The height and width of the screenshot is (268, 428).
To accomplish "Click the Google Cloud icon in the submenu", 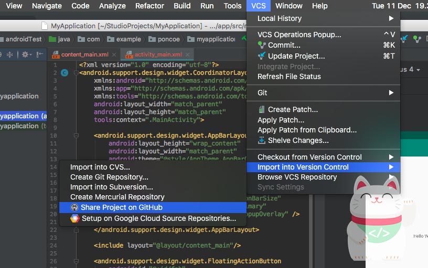I will (74, 218).
